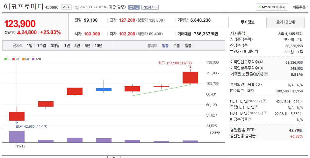310x158 pixels.
Task: Click the blue candlestick on chart
Action: (104, 90)
